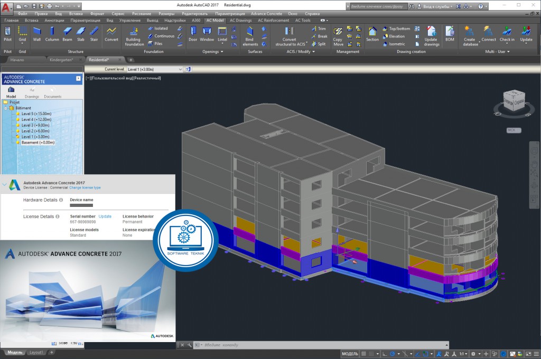The image size is (541, 359).
Task: Select the Beam tool
Action: (67, 33)
